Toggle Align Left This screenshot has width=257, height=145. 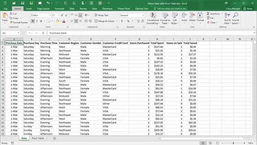pos(72,21)
